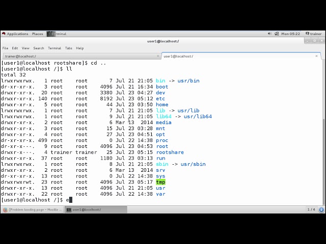Click the 'mnt' directory name
This screenshot has height=244, width=326.
160,129
